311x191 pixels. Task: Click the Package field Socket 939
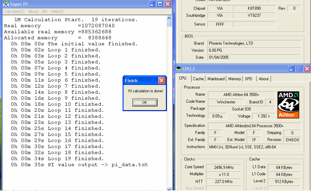(x=241, y=109)
